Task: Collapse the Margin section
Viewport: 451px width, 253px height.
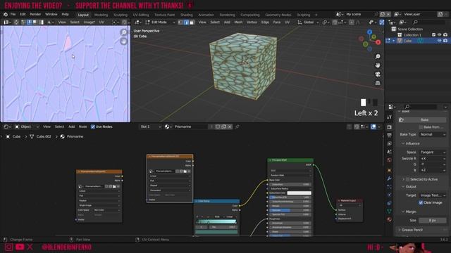Action: point(409,212)
